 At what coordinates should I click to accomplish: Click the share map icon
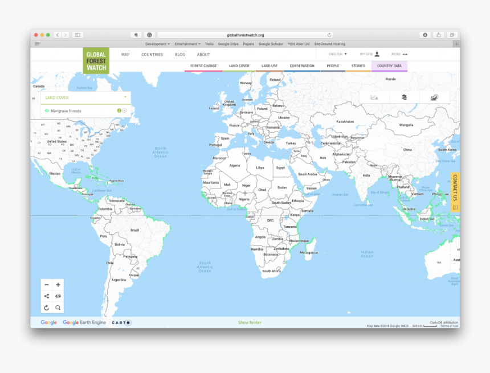(47, 296)
